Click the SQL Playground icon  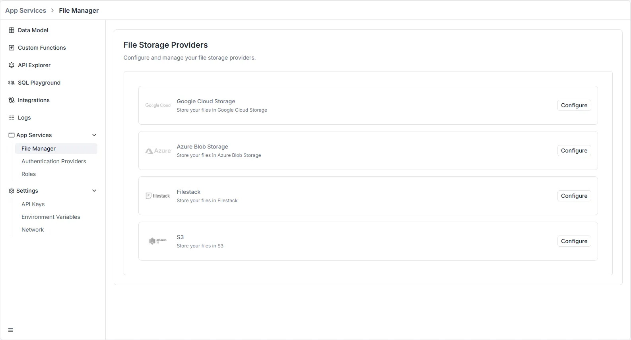pos(12,83)
